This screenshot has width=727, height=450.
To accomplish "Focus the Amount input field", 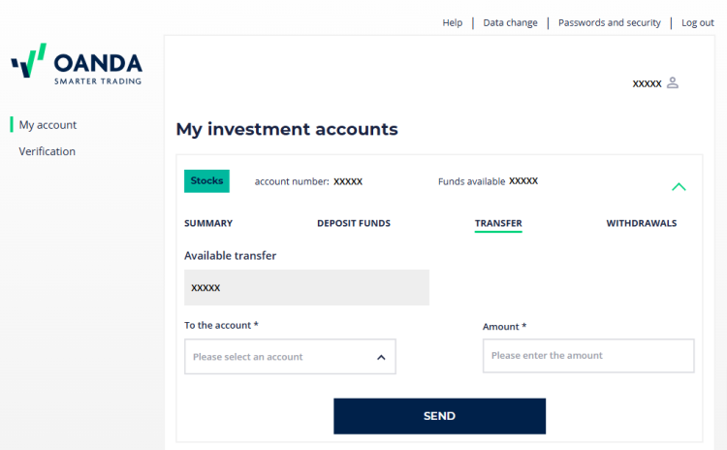I will point(588,356).
